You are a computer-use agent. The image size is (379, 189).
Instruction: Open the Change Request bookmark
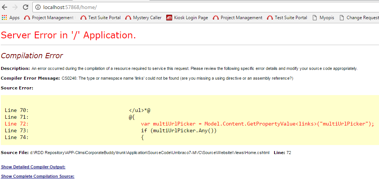coord(359,18)
